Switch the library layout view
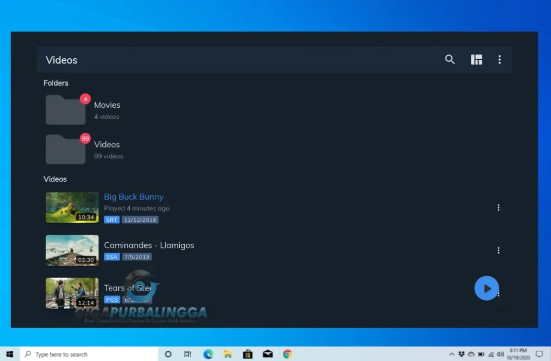This screenshot has width=551, height=361. (x=477, y=60)
